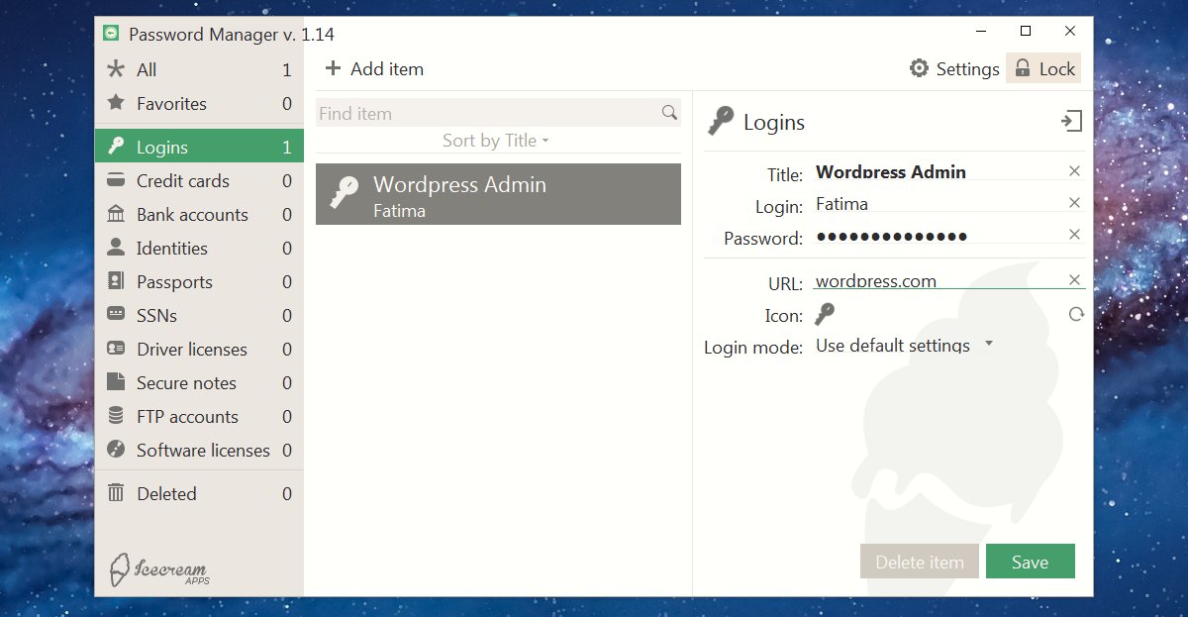
Task: Open the FTP accounts category
Action: tap(199, 417)
